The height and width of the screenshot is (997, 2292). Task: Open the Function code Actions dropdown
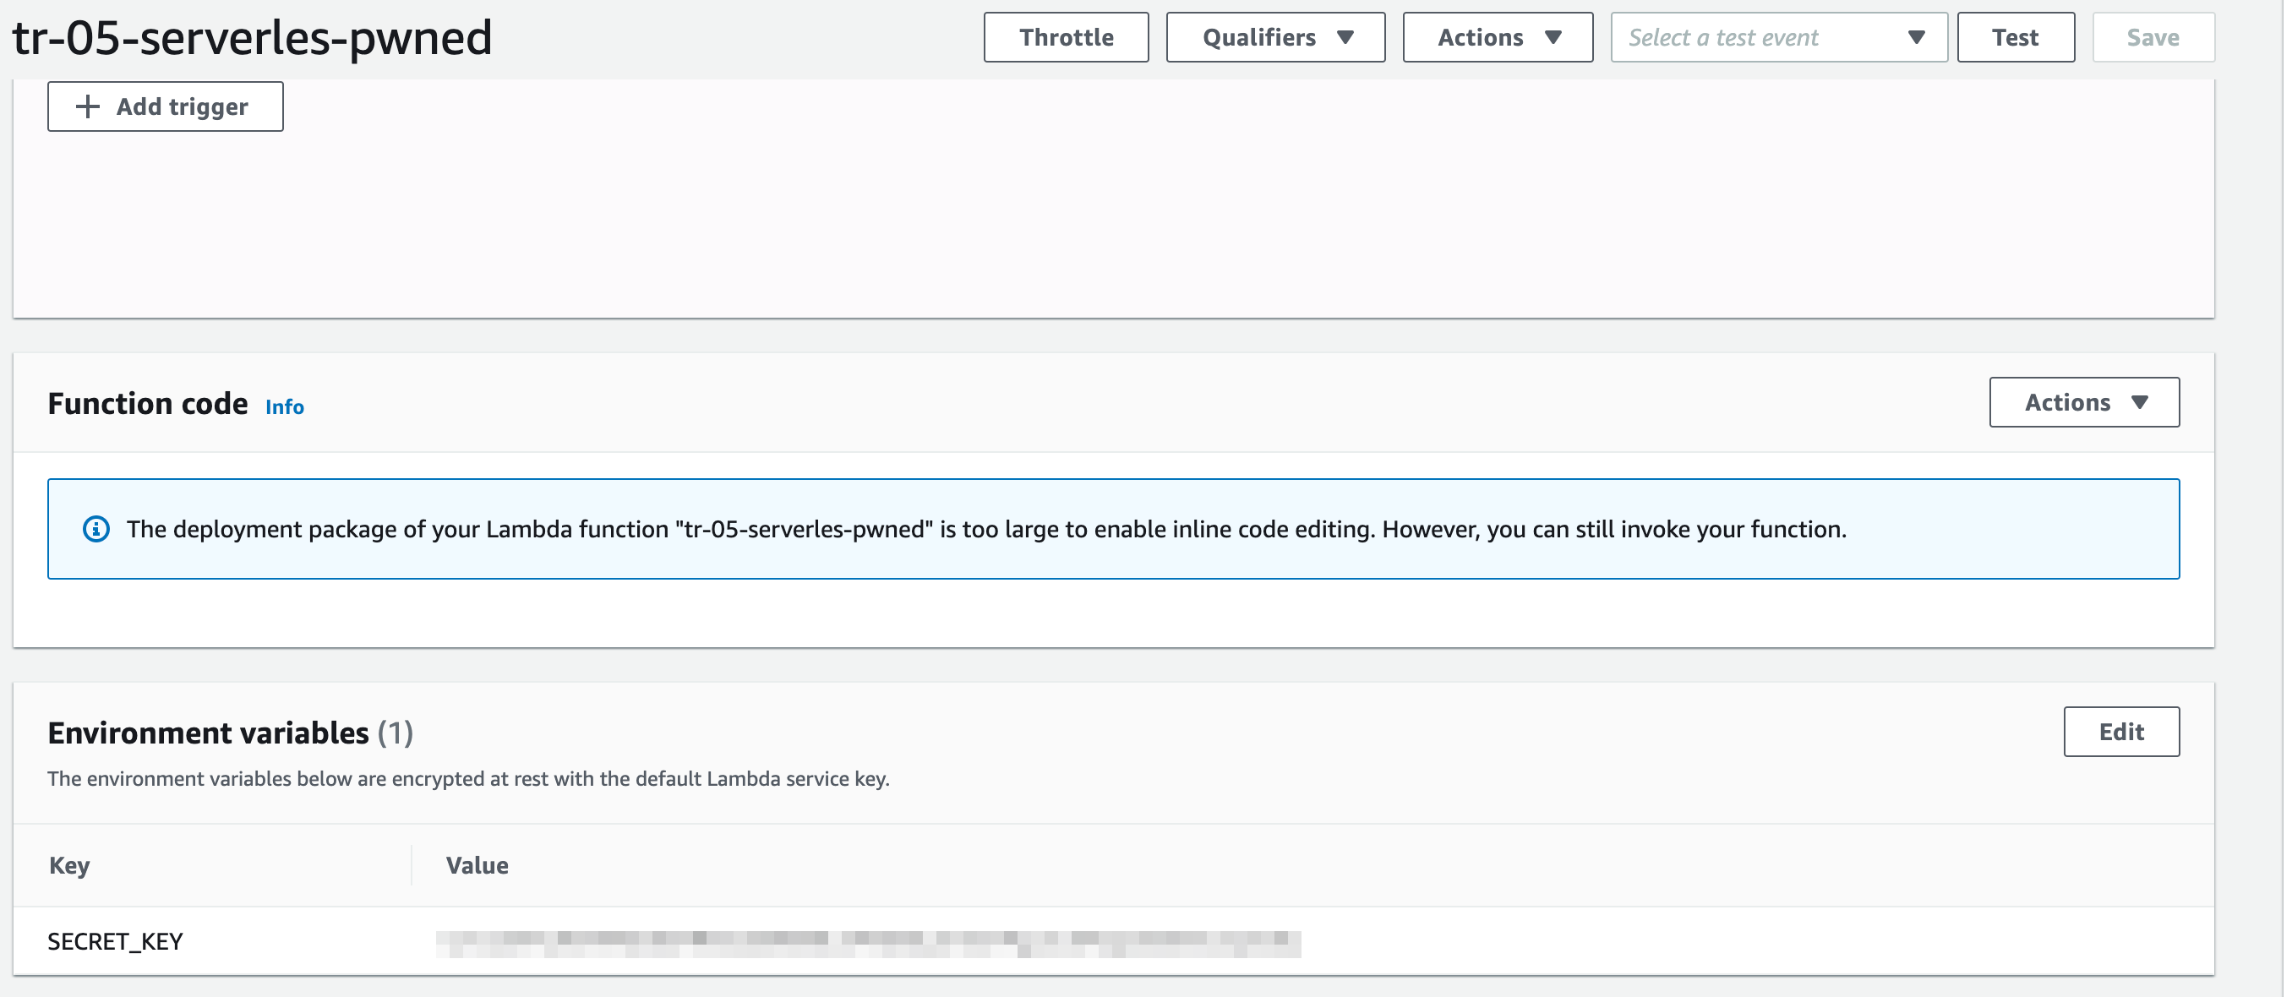pyautogui.click(x=2083, y=402)
